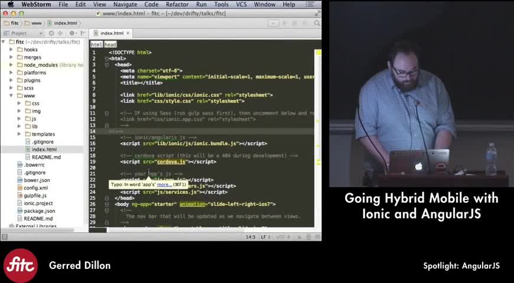The image size is (514, 283).
Task: Click Scroll from Source icon in Project panel
Action: (x=51, y=34)
